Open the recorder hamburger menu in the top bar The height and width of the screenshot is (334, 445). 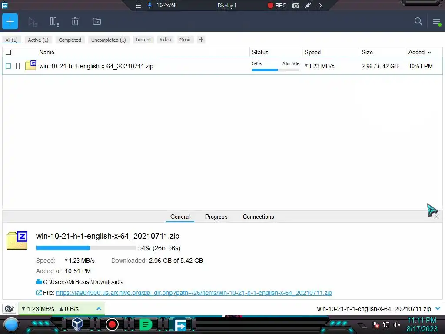pos(138,5)
